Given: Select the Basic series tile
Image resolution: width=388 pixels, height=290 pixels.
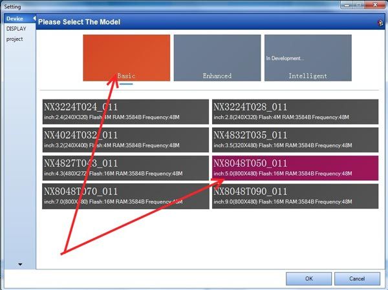Looking at the screenshot, I should tap(127, 57).
